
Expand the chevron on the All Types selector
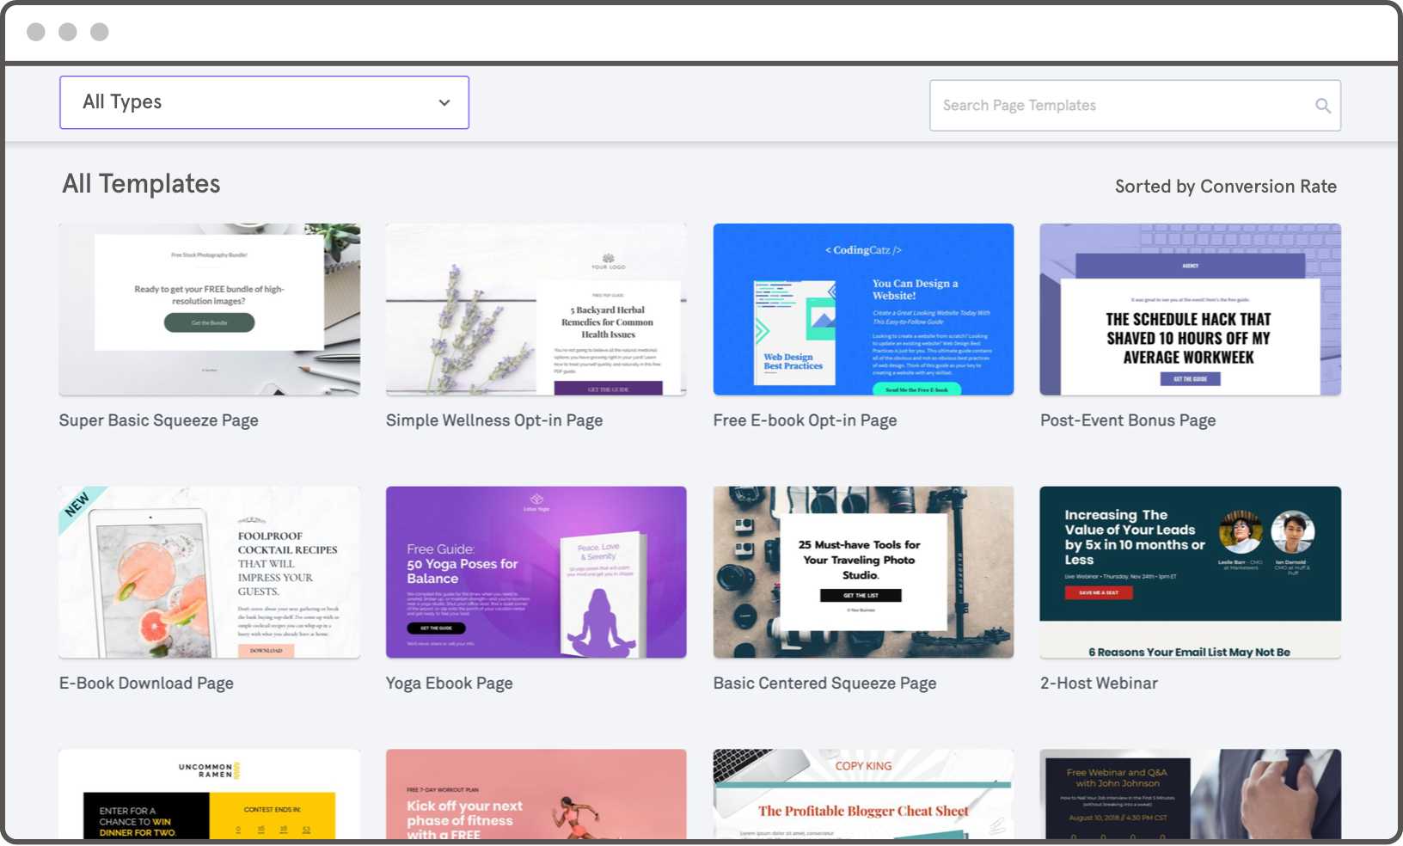(x=444, y=102)
